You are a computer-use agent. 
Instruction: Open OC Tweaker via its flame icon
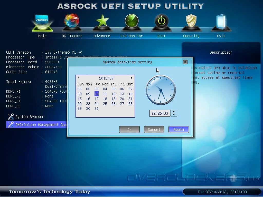pyautogui.click(x=72, y=23)
